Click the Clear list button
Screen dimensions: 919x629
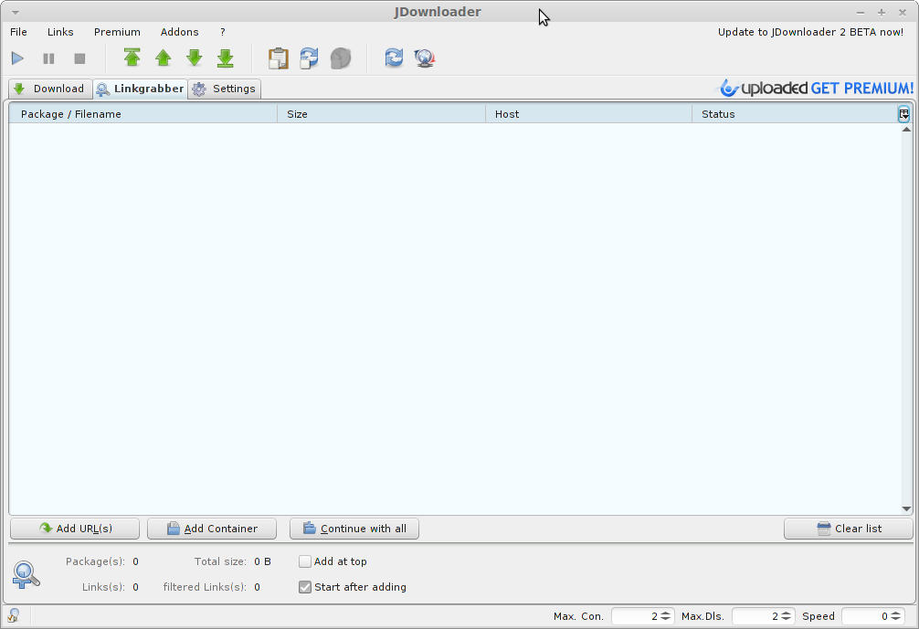click(x=848, y=529)
